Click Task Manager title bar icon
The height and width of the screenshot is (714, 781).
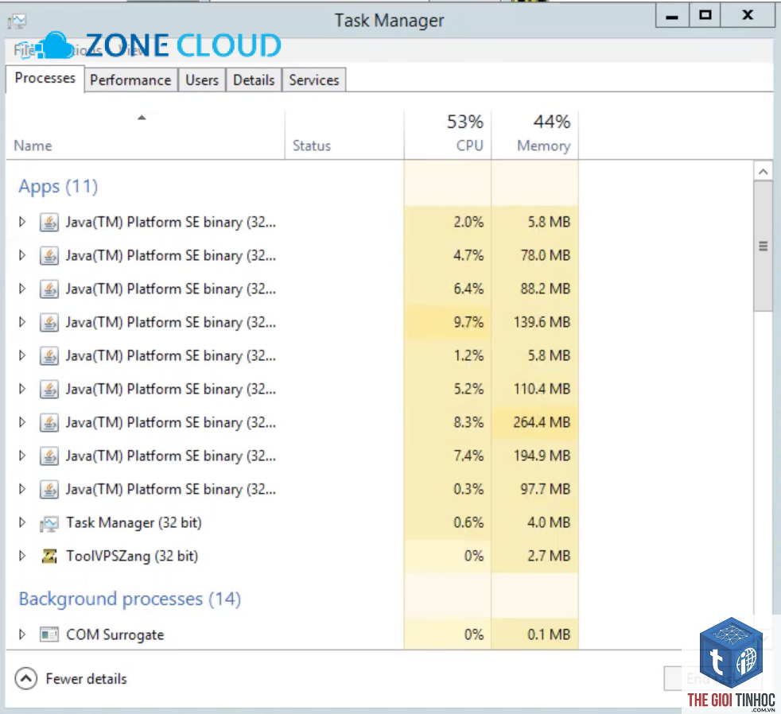[x=17, y=21]
